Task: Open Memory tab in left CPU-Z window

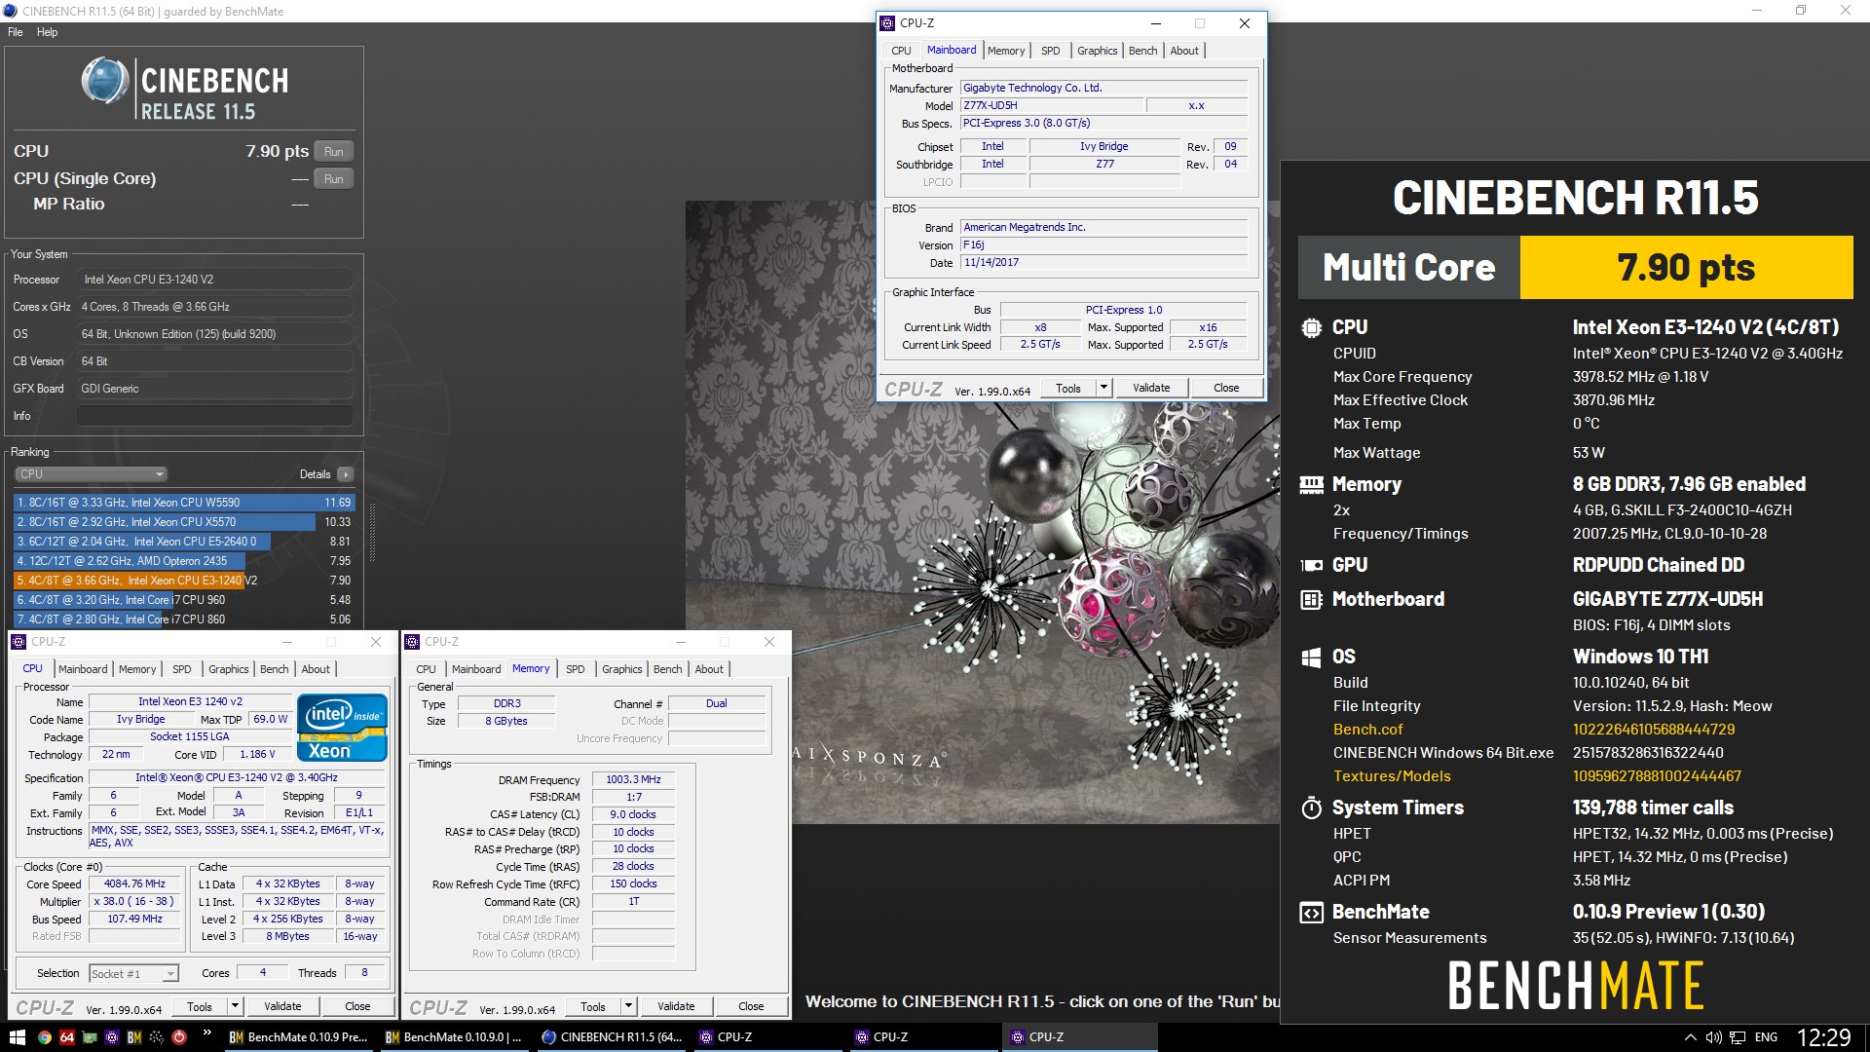Action: [137, 669]
